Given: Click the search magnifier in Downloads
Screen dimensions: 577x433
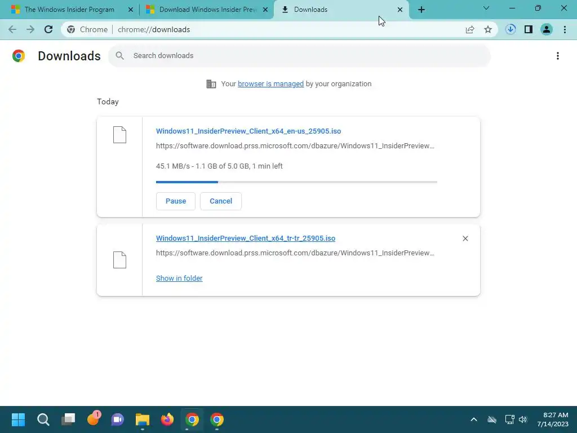Looking at the screenshot, I should pos(119,56).
